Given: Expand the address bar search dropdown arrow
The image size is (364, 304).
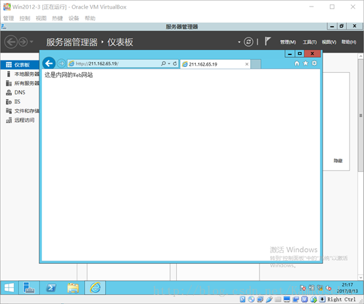Looking at the screenshot, I should [169, 64].
